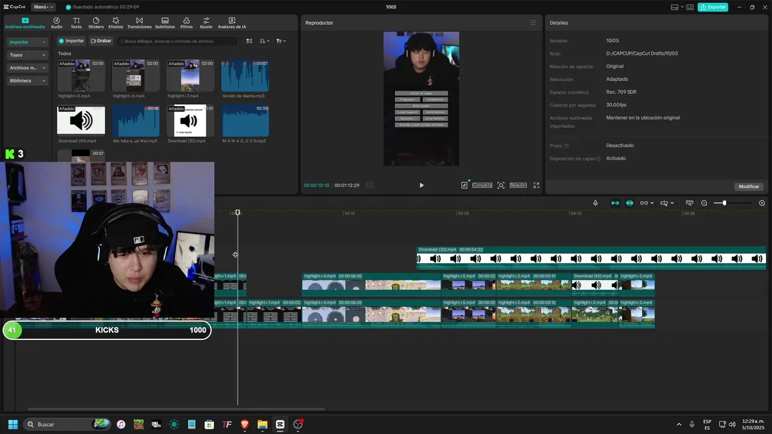Switch media grid view layout

pos(249,41)
